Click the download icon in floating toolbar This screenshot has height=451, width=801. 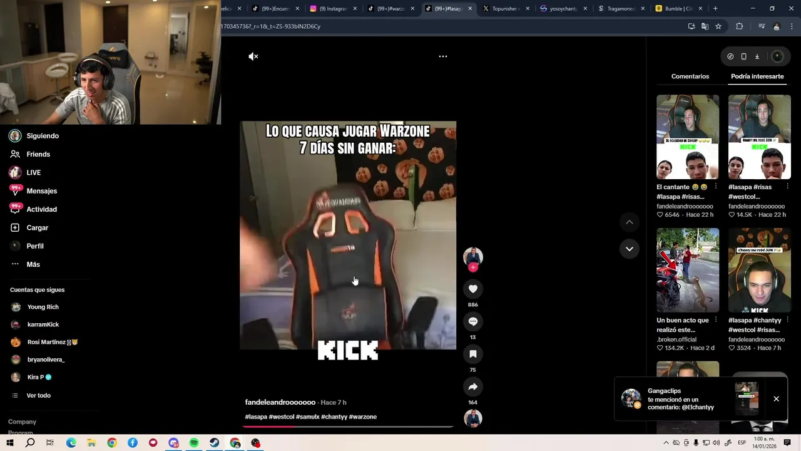[757, 56]
